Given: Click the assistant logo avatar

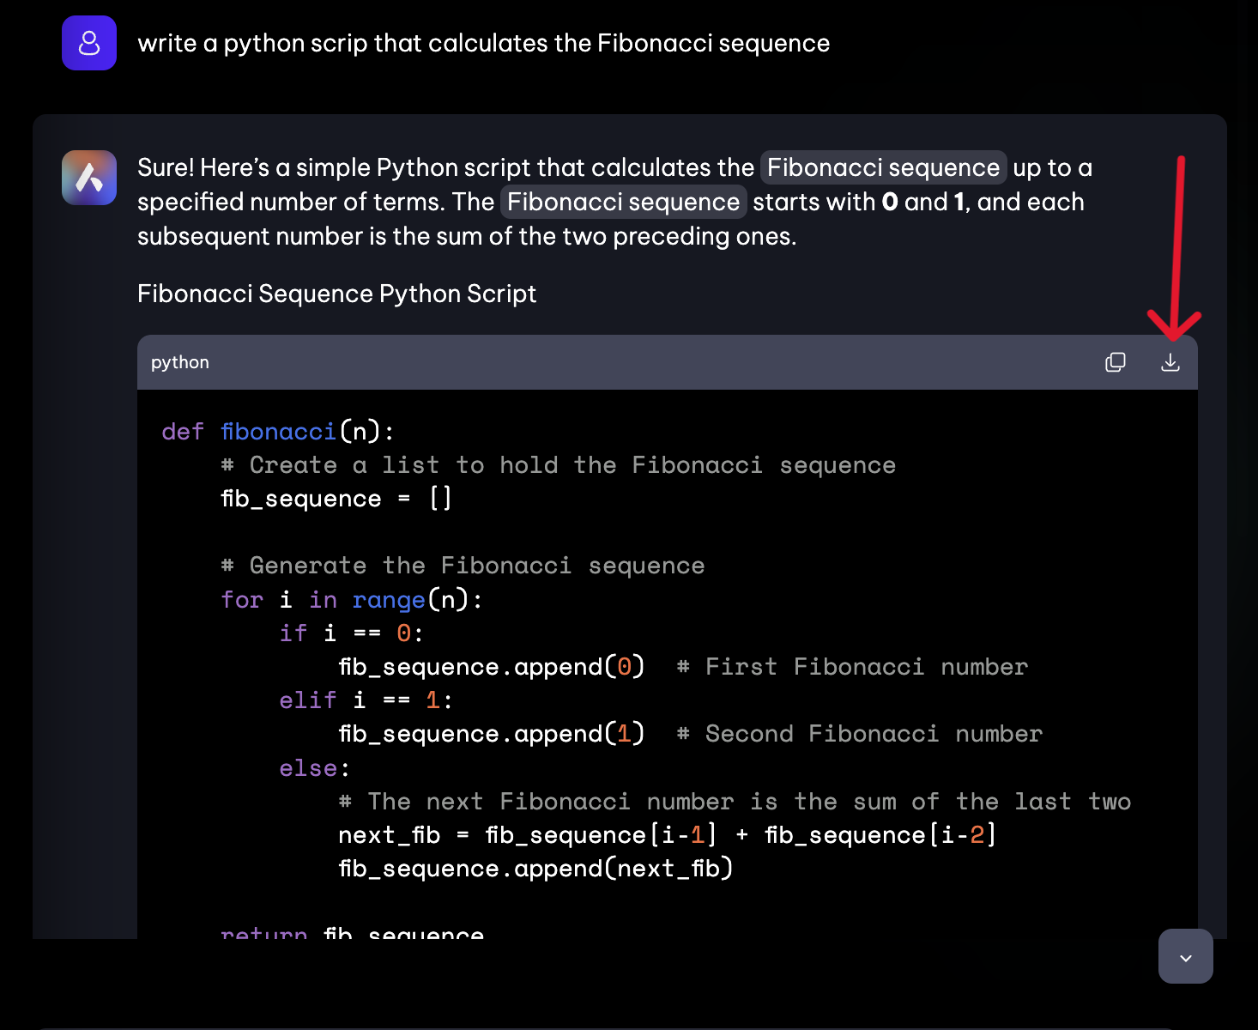Looking at the screenshot, I should (x=89, y=178).
